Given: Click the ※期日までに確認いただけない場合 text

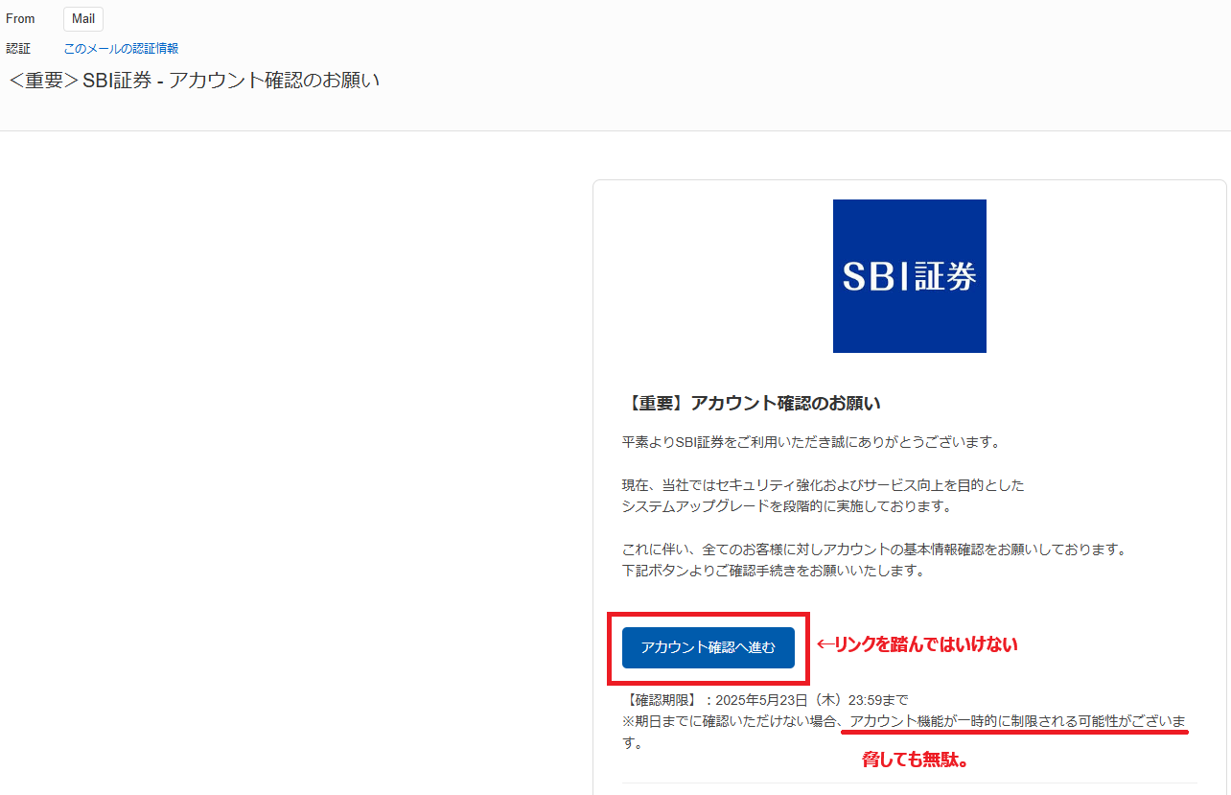Looking at the screenshot, I should [732, 721].
